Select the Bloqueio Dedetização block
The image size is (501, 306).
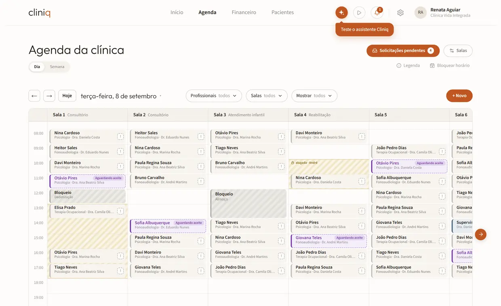[87, 196]
